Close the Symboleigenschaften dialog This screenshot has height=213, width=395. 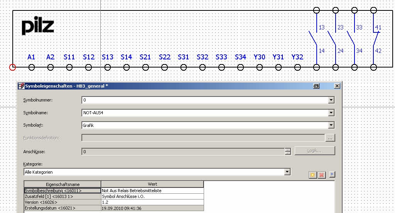click(337, 86)
